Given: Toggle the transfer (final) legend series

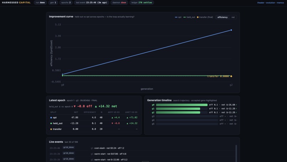Looking at the screenshot, I should coord(205,17).
